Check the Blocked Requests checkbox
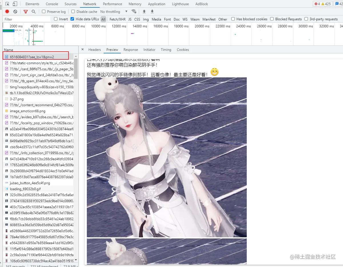 click(272, 19)
